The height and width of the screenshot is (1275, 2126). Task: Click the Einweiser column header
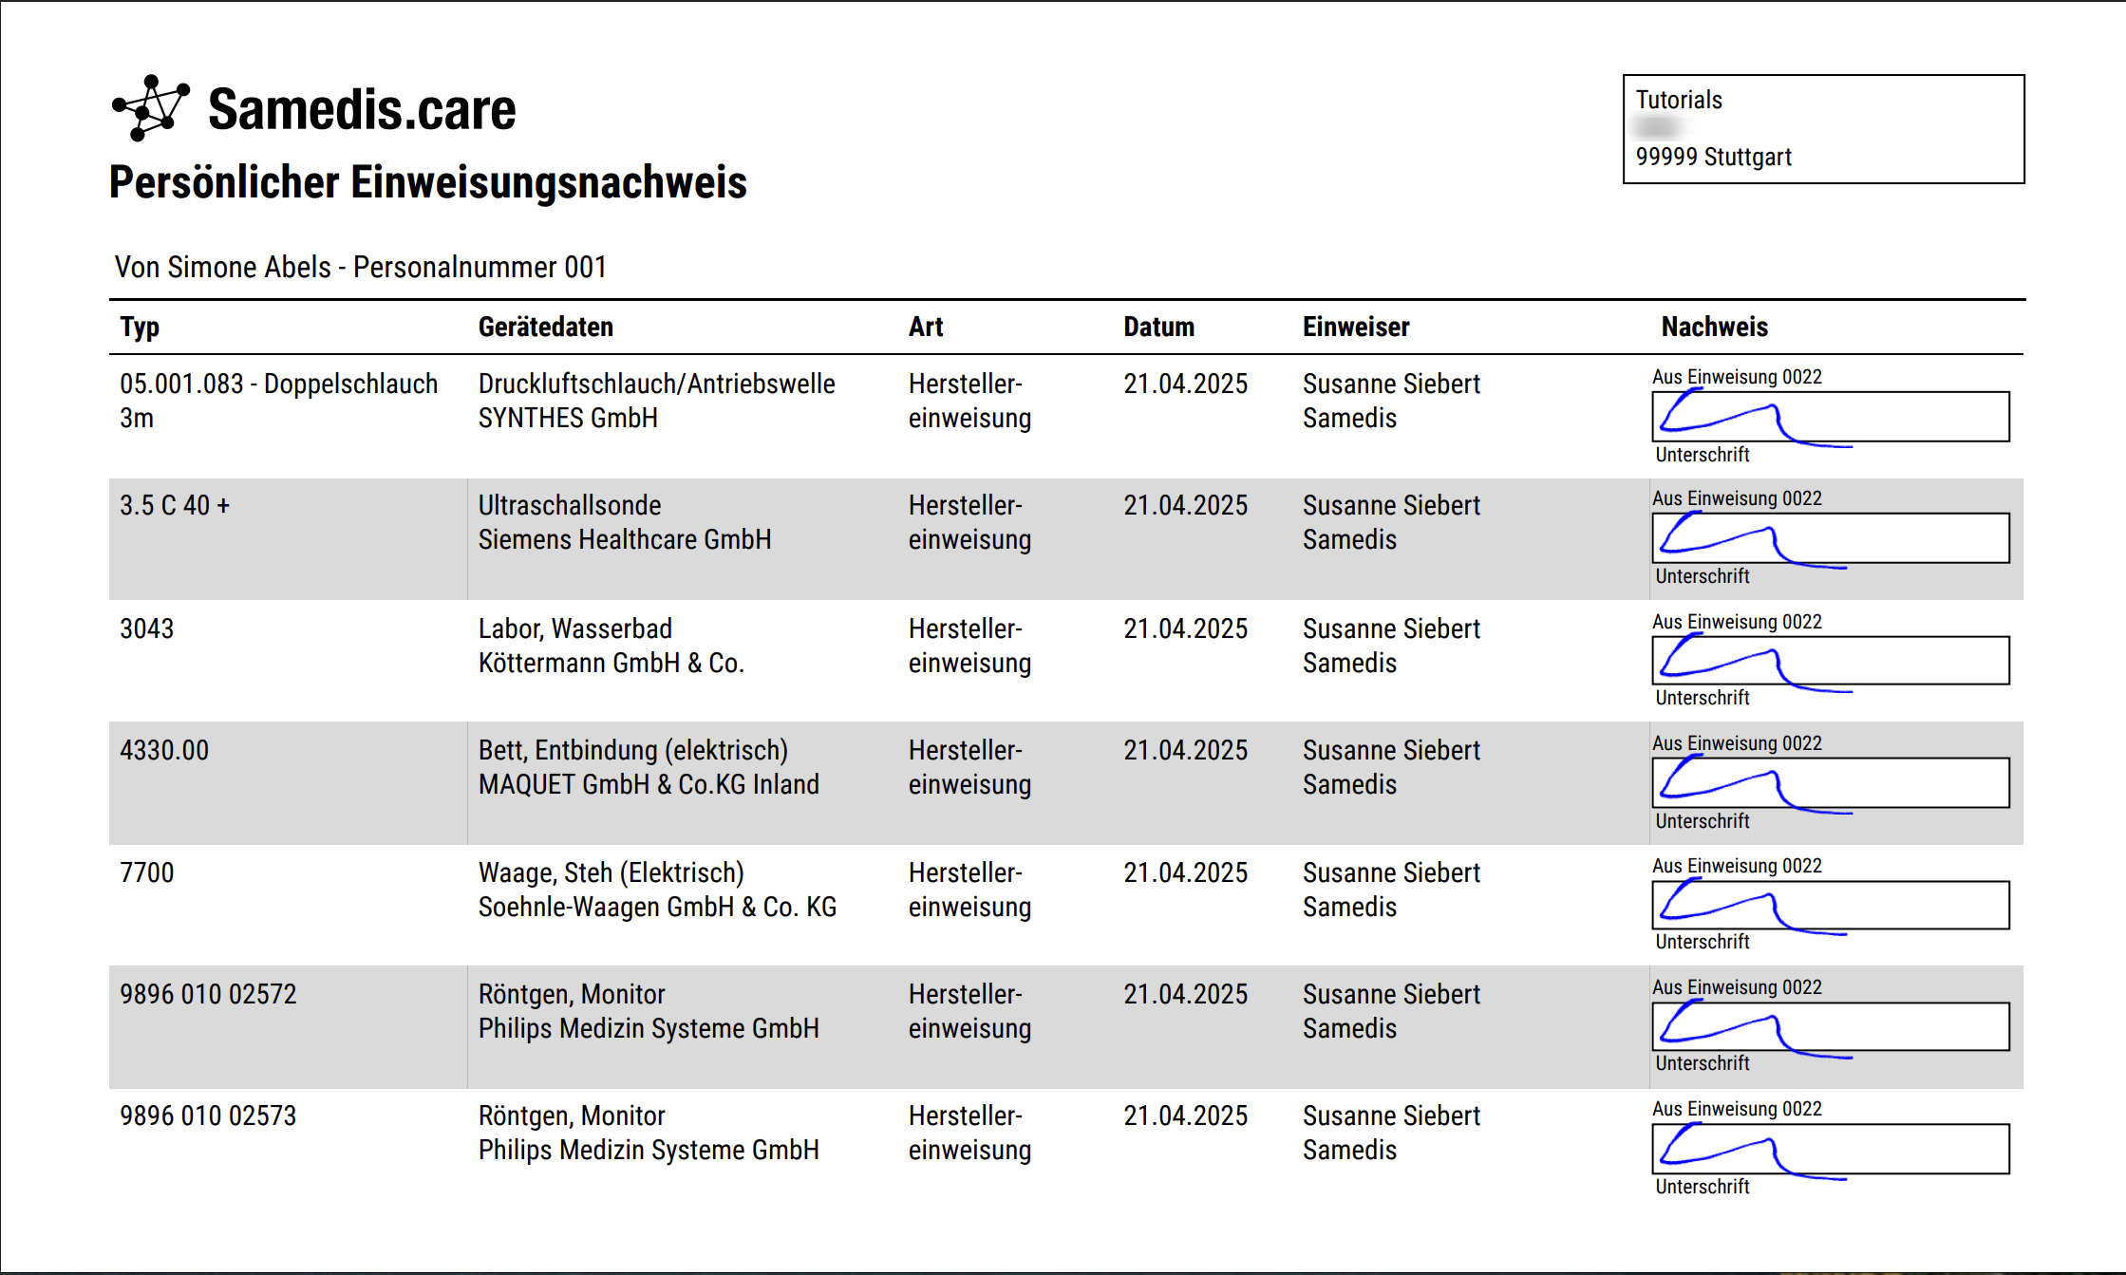1356,328
